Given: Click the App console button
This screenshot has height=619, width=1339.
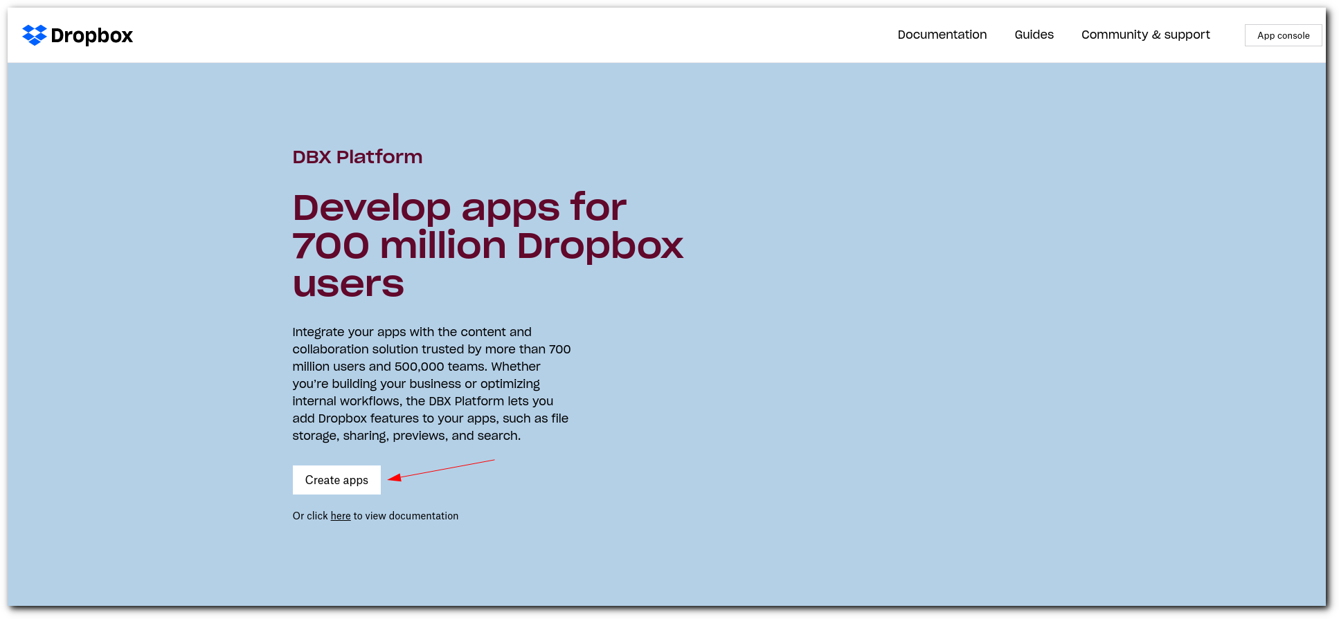Looking at the screenshot, I should [1283, 35].
